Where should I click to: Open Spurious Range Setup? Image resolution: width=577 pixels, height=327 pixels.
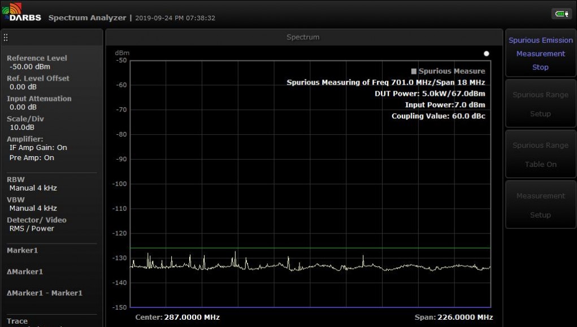(x=540, y=104)
